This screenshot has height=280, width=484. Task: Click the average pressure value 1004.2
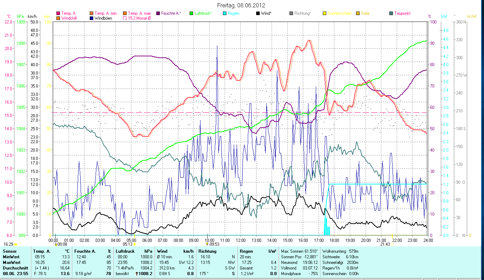tap(146, 268)
